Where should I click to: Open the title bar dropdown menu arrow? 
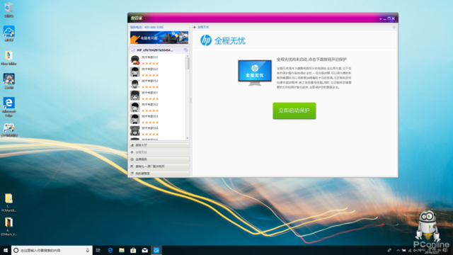380,19
